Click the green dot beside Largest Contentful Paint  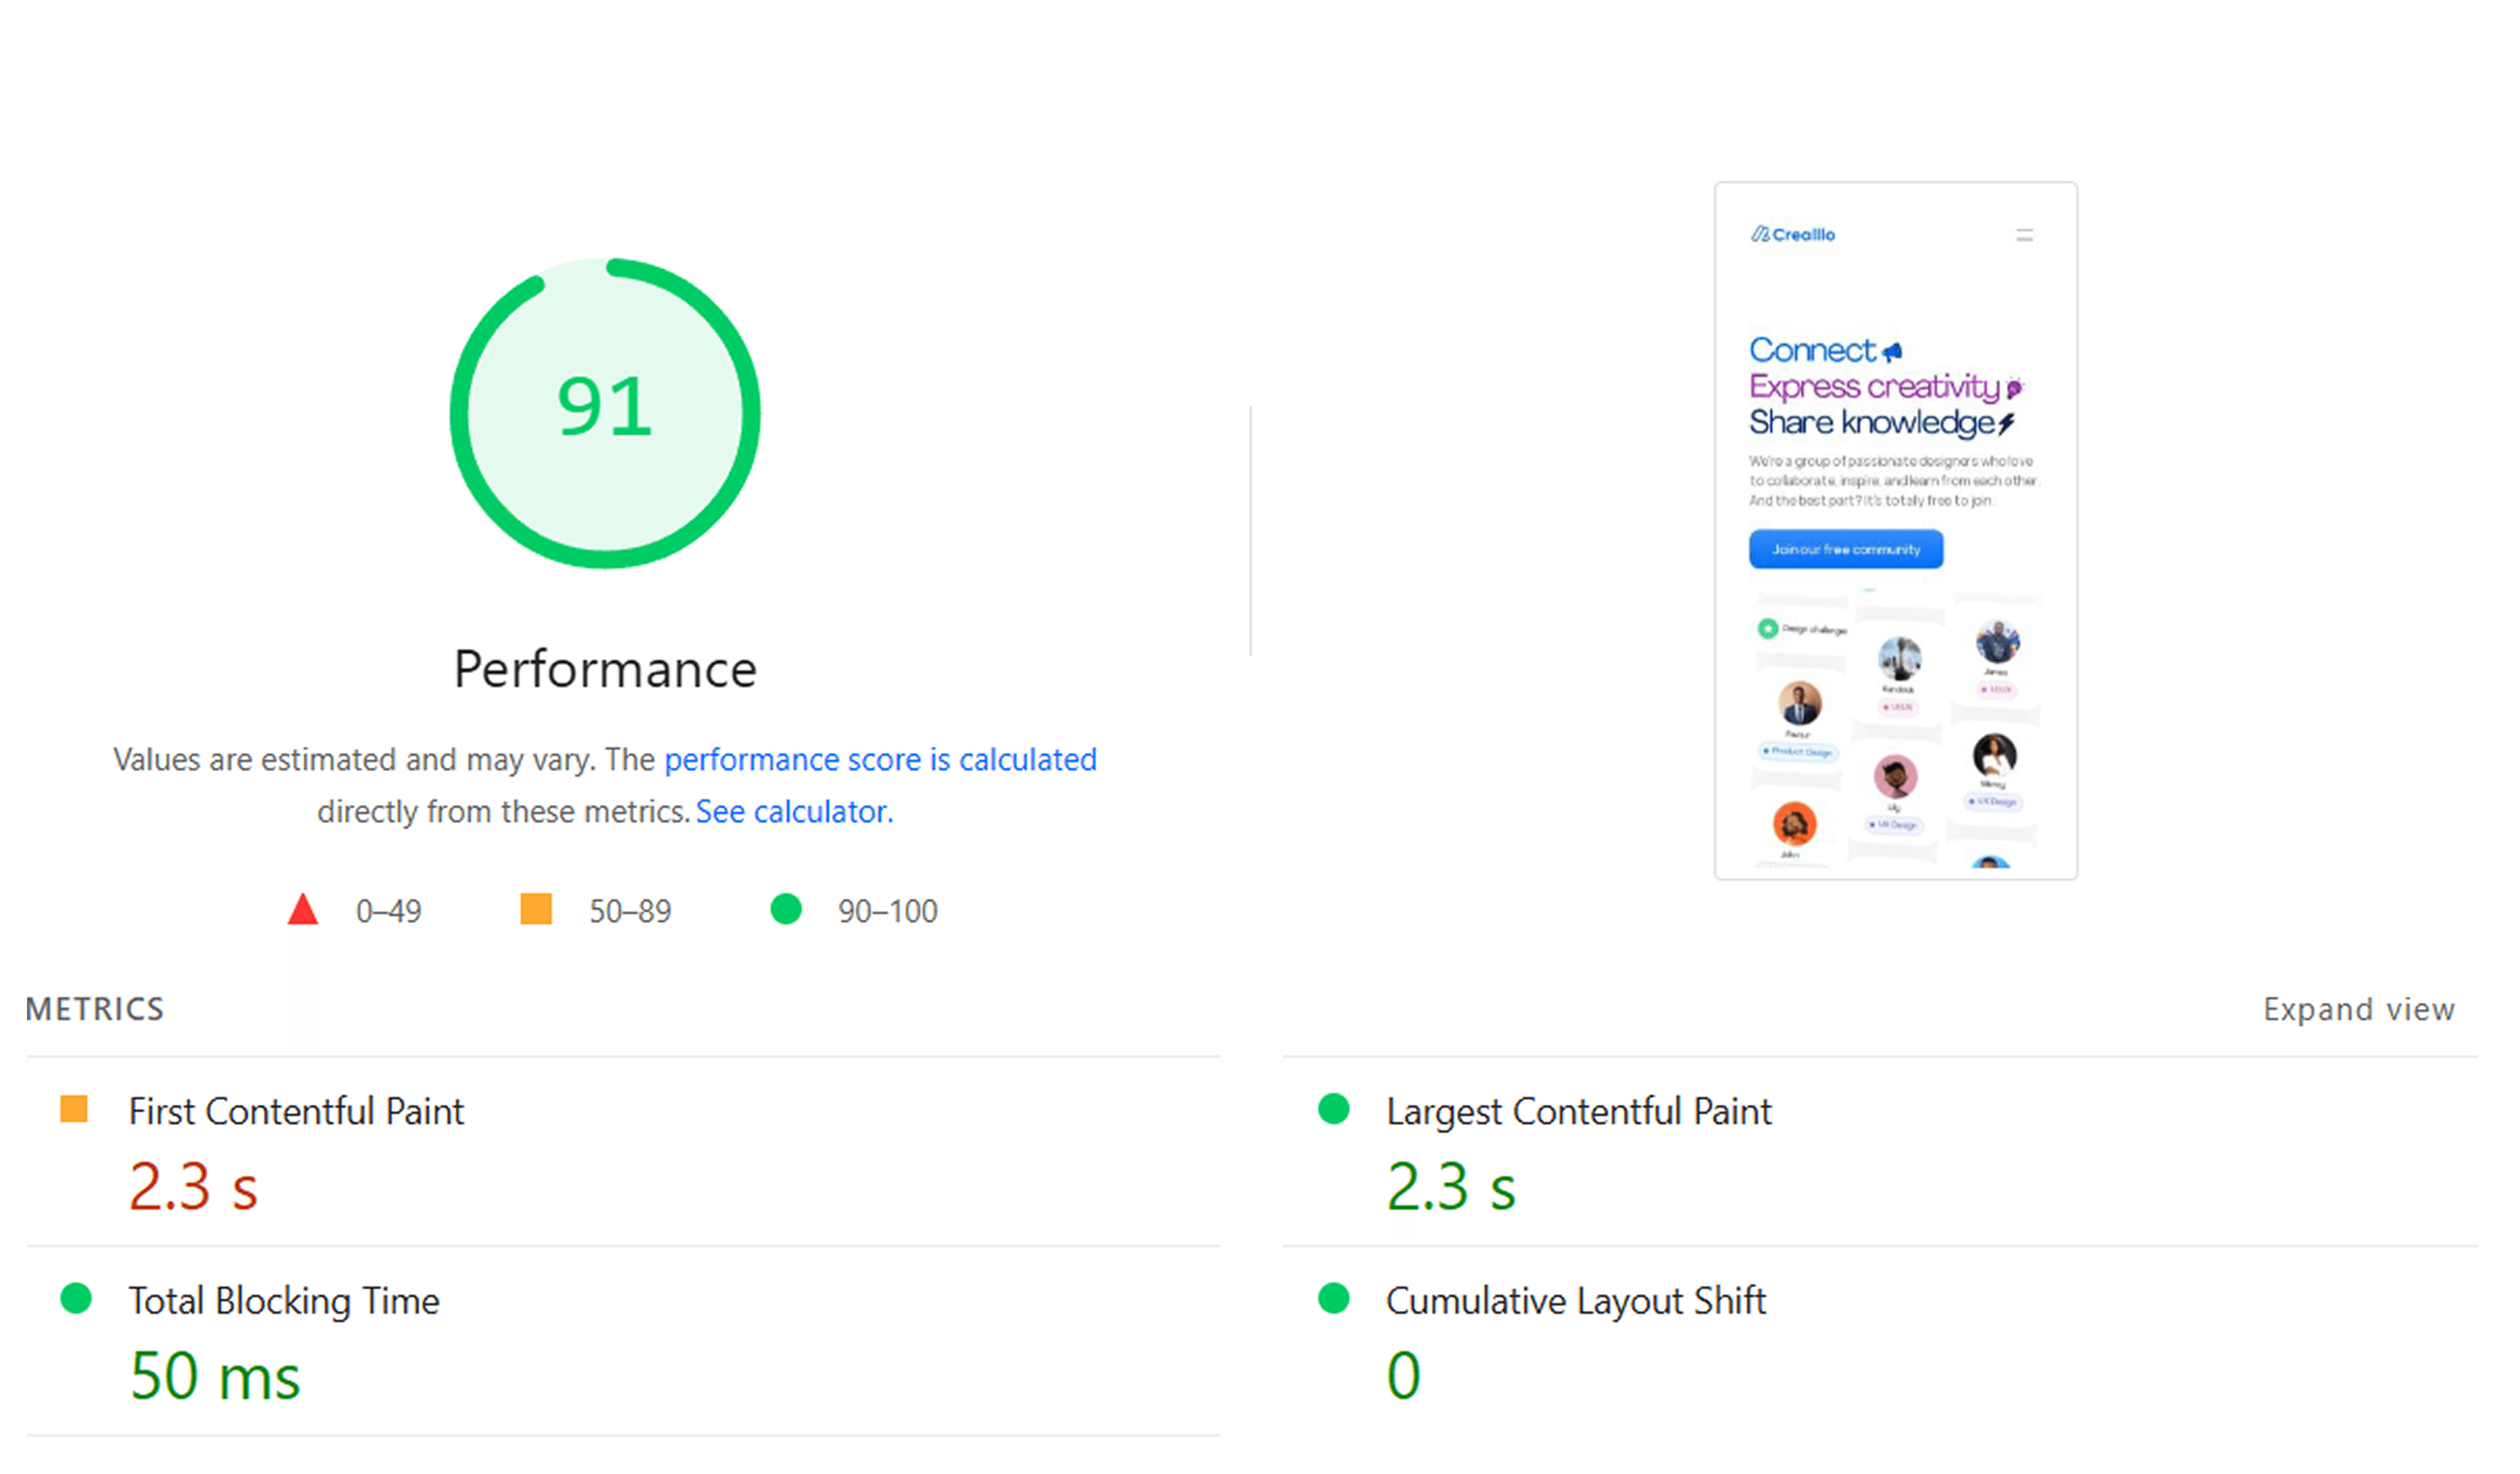click(1334, 1109)
